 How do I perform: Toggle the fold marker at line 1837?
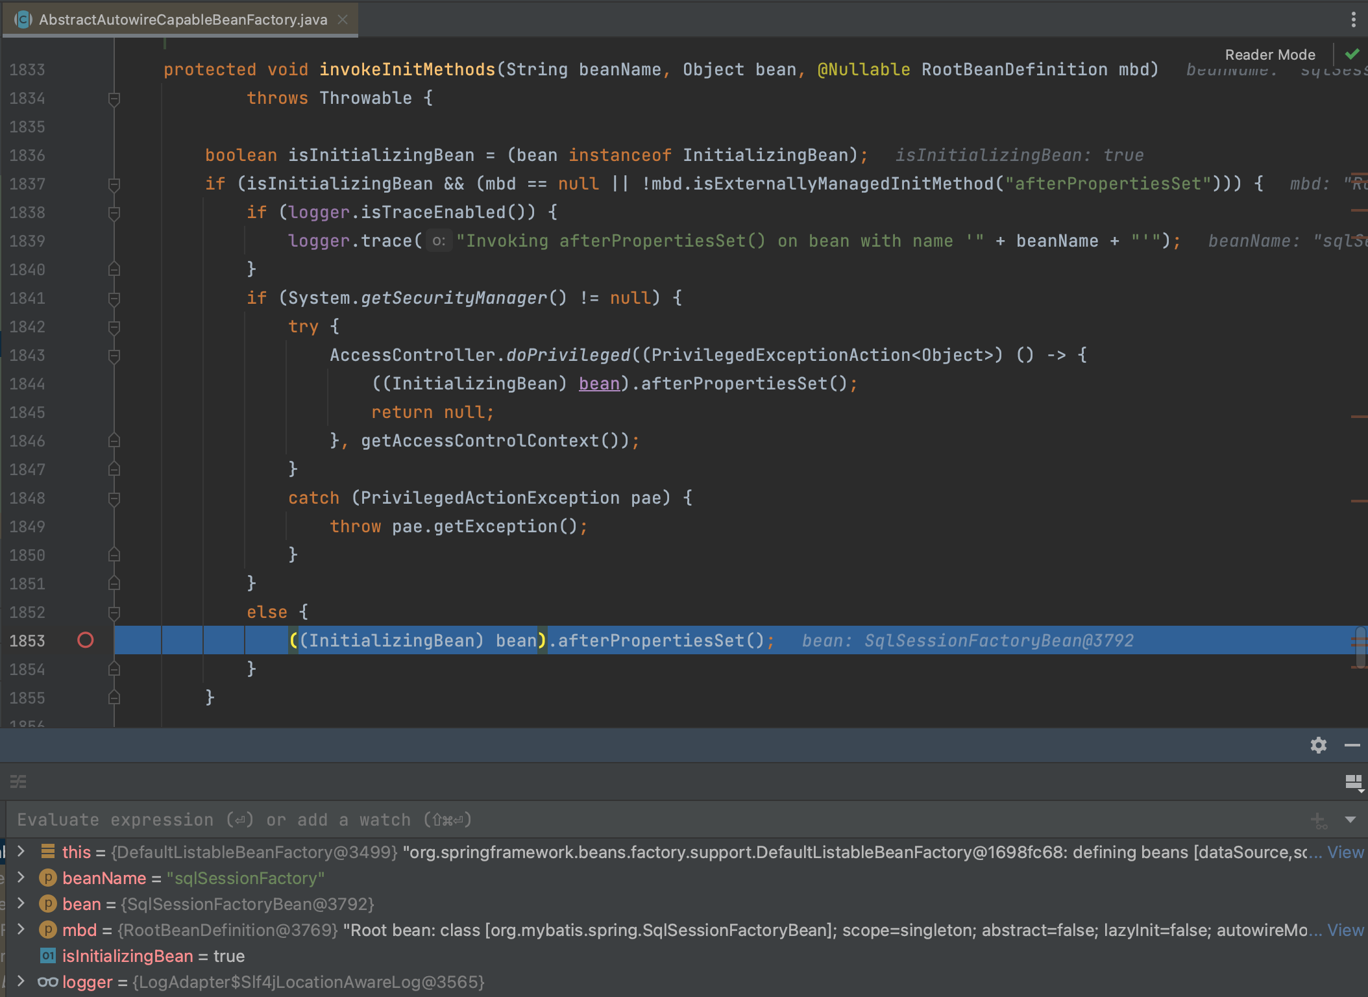pos(114,184)
